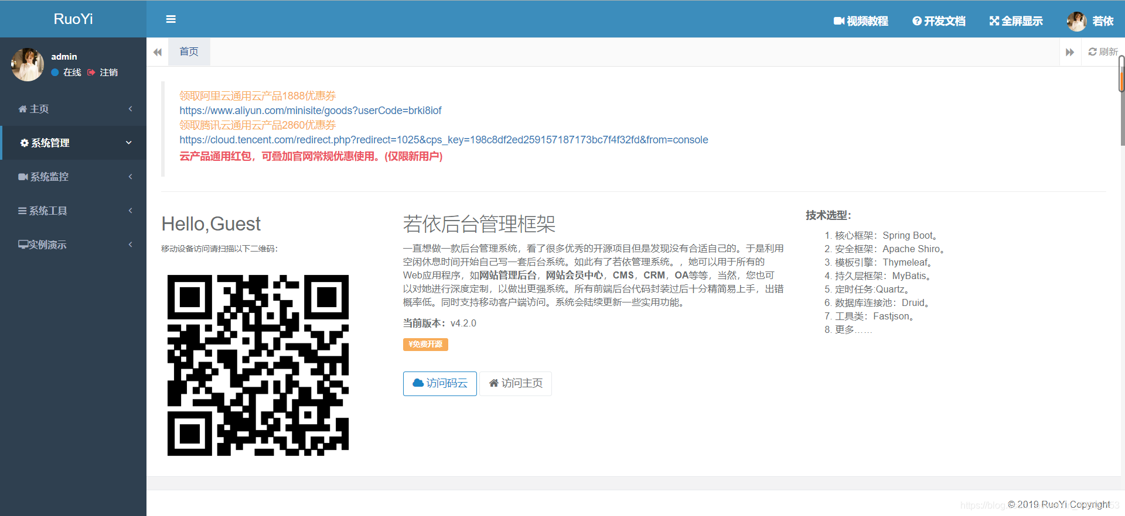
Task: Click the ¥免费开源 badge
Action: [x=425, y=345]
